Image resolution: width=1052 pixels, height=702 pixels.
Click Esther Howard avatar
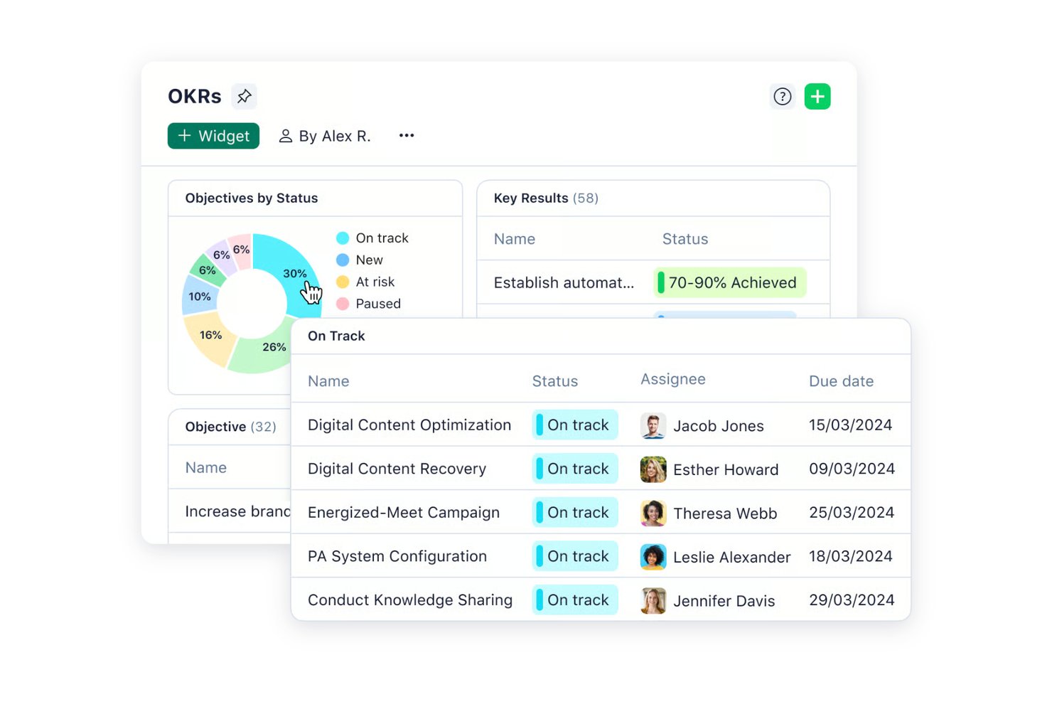click(653, 469)
